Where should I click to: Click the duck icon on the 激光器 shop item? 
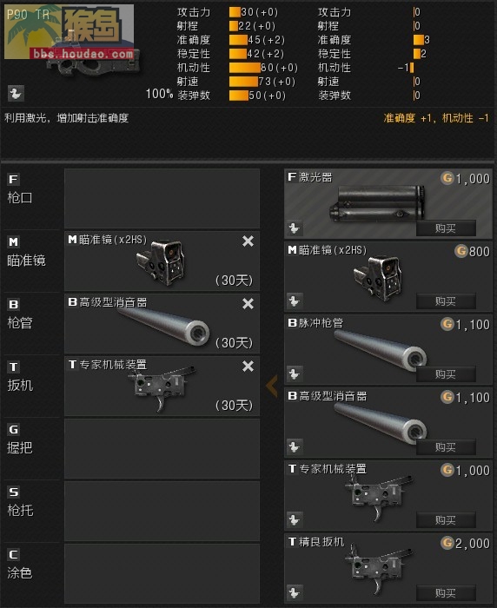[x=294, y=228]
